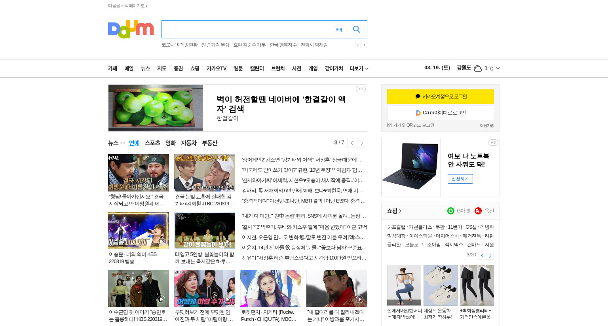Open the 지도 menu item

pos(162,68)
